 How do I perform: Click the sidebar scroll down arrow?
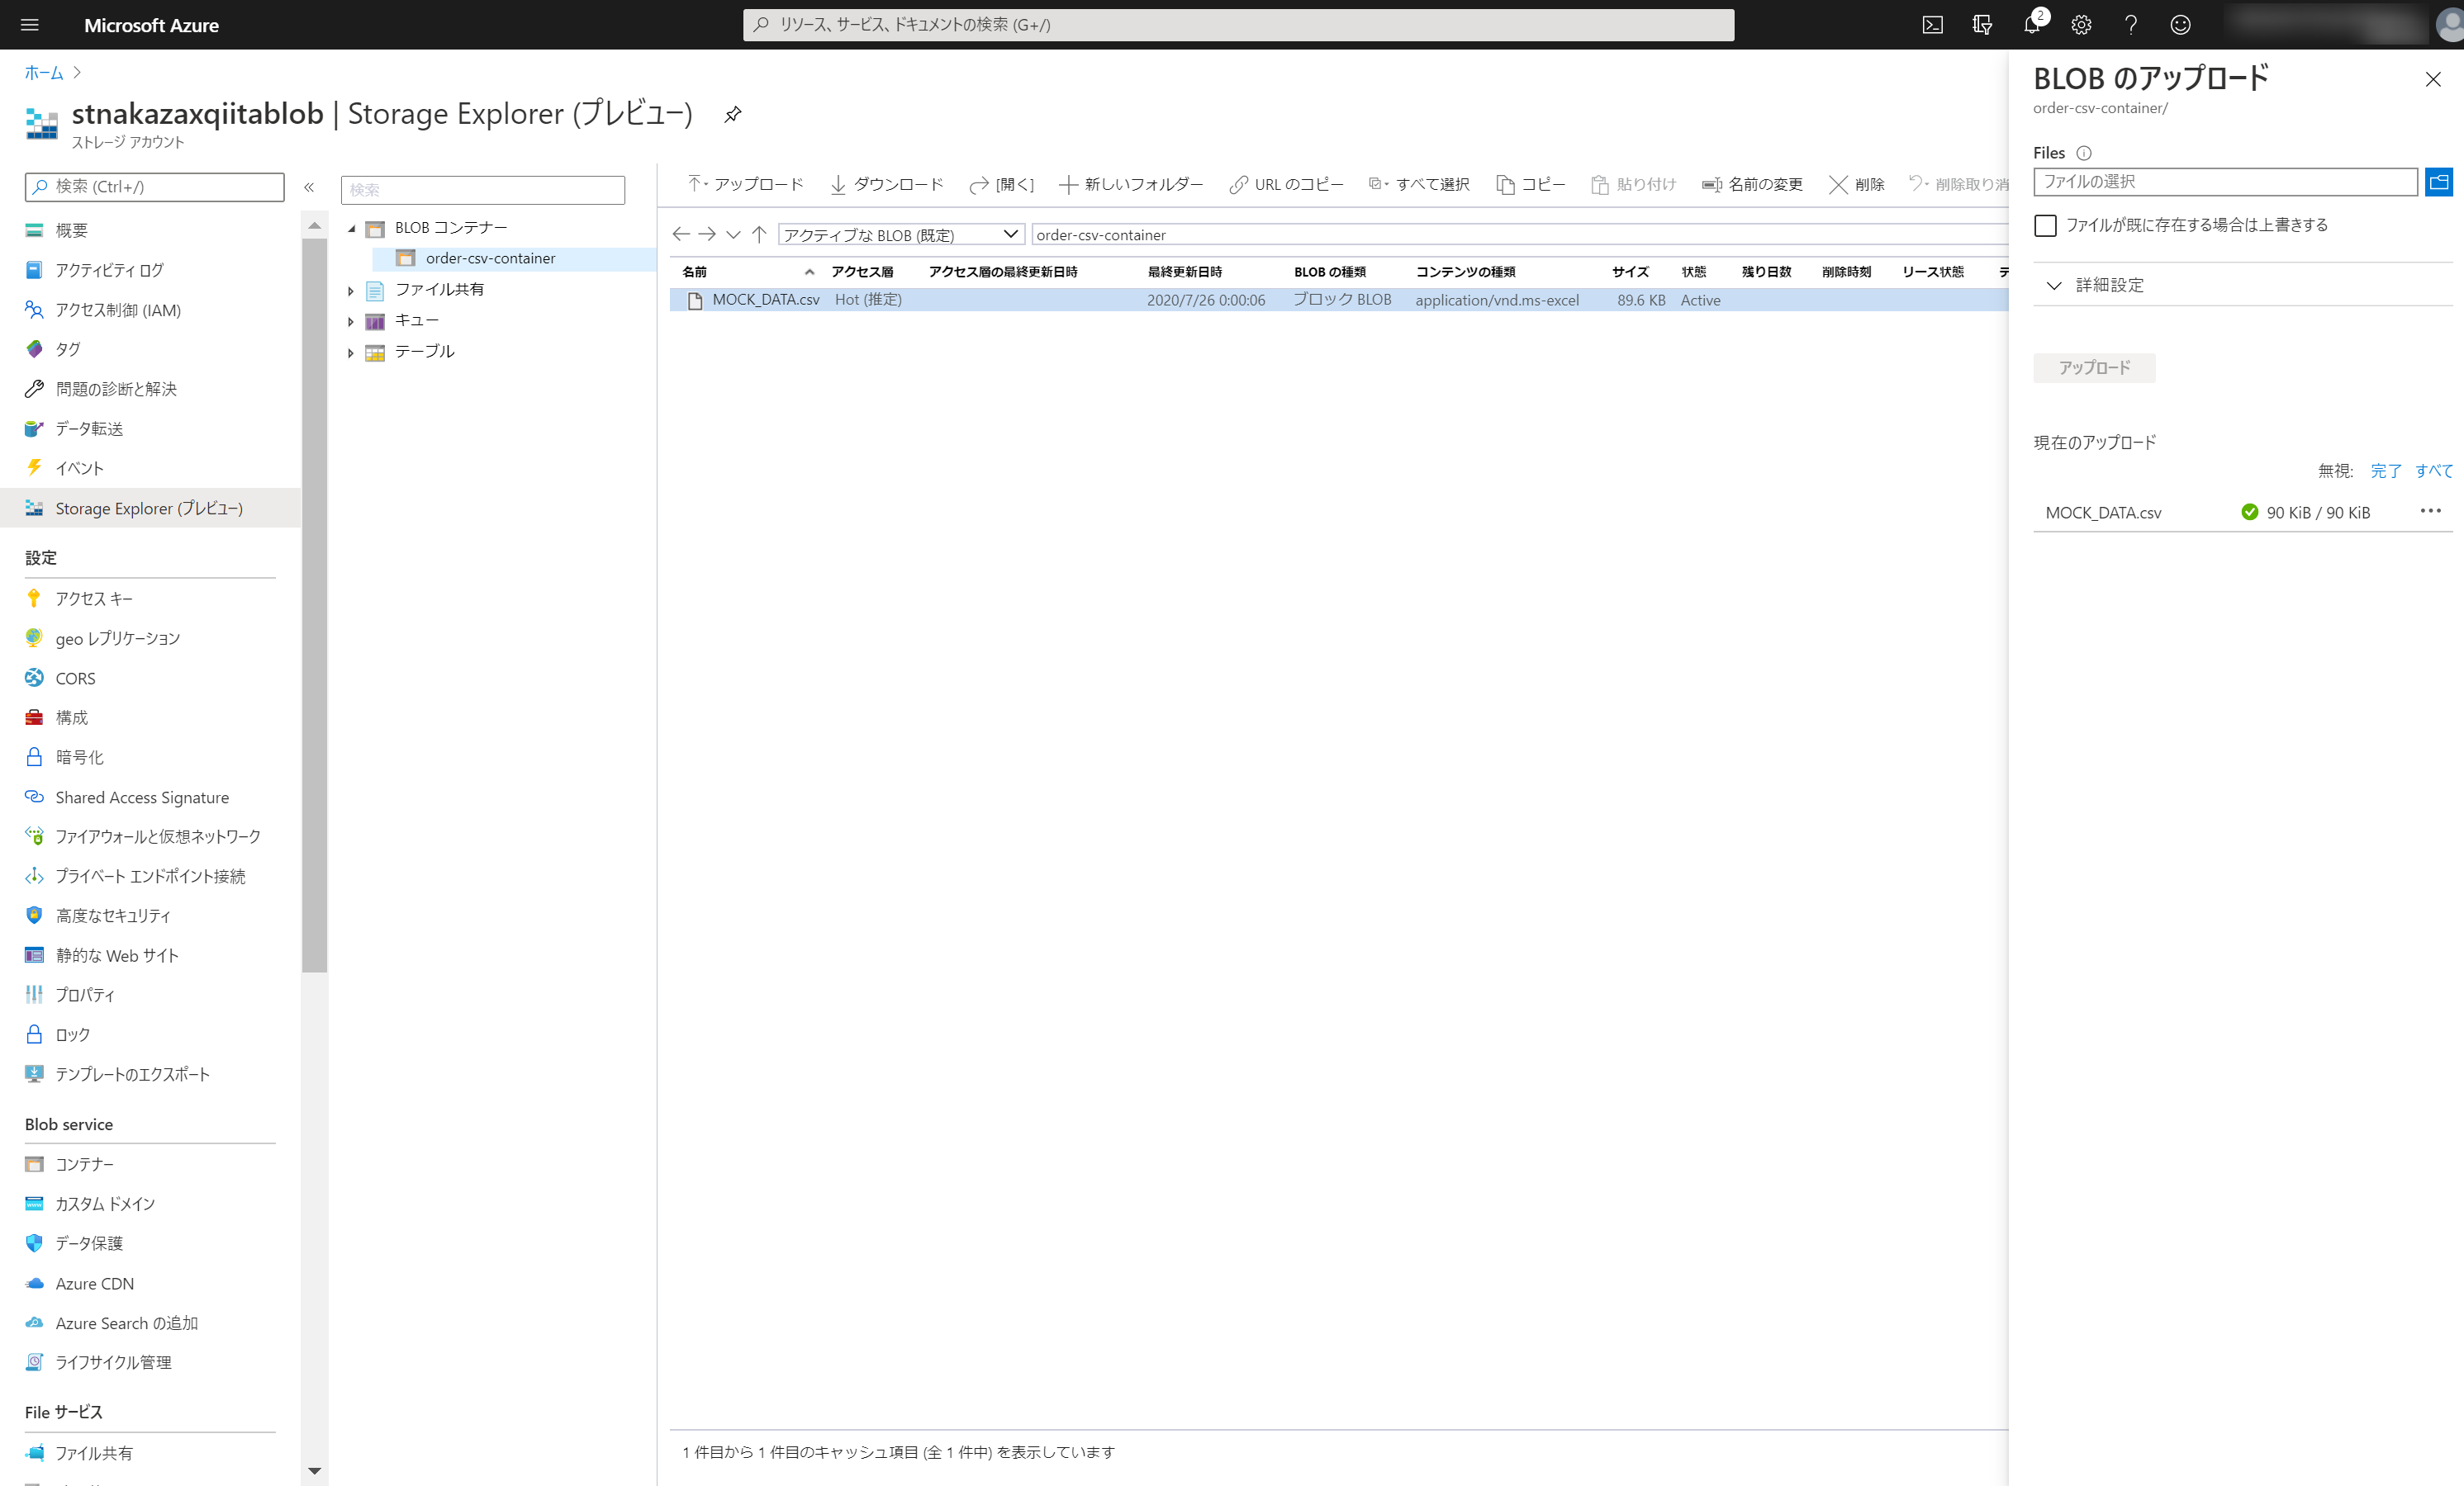pos(315,1470)
